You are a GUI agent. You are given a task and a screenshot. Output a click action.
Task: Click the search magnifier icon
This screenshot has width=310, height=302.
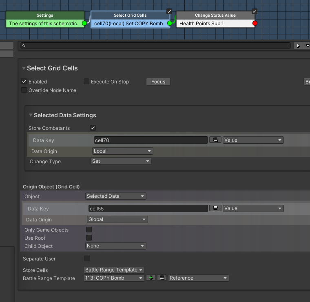pos(24,46)
